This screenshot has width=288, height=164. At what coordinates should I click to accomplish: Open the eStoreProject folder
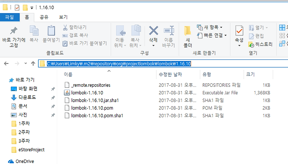click(28, 150)
